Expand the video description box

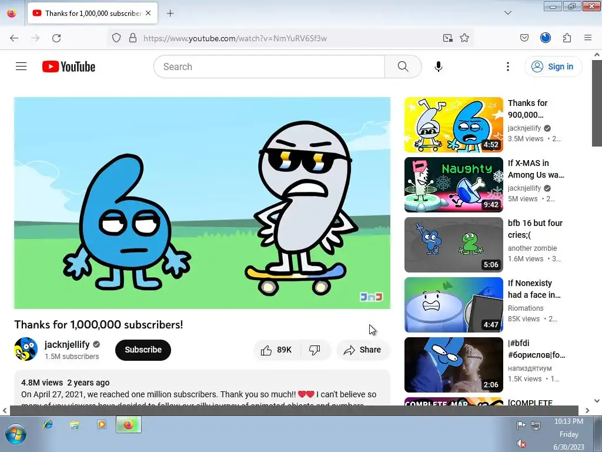pyautogui.click(x=202, y=388)
